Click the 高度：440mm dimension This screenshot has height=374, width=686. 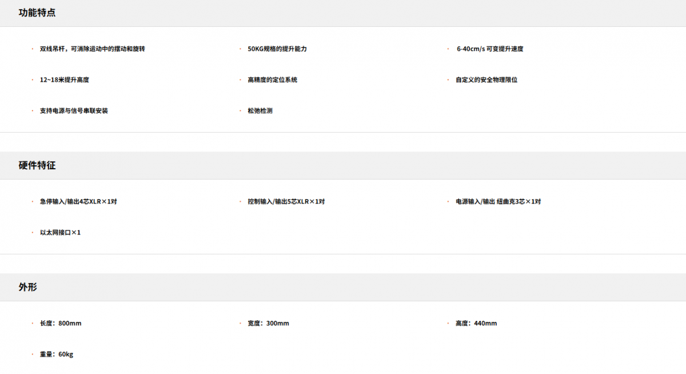click(x=476, y=324)
